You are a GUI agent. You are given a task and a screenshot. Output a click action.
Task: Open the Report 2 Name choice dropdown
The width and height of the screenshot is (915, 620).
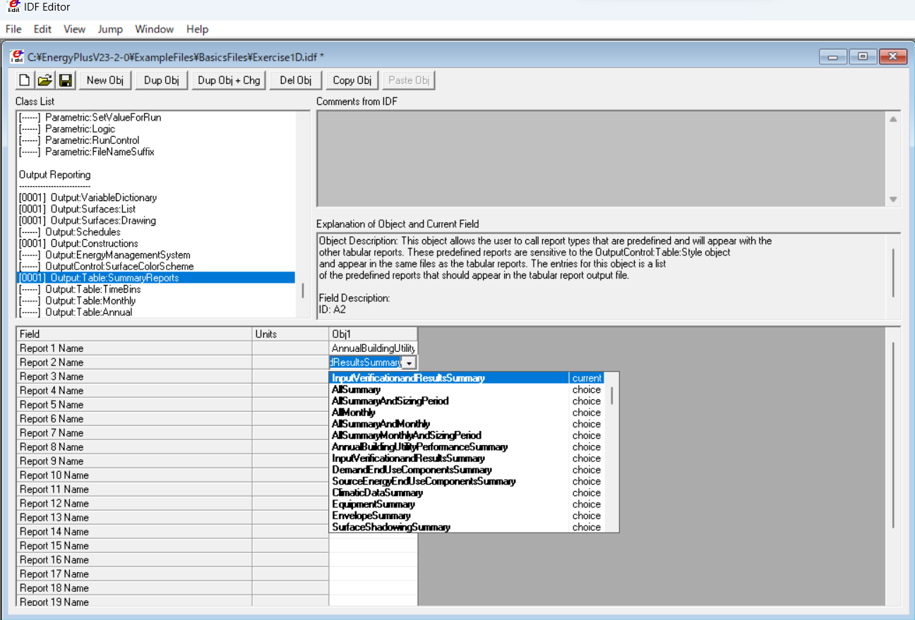(409, 362)
